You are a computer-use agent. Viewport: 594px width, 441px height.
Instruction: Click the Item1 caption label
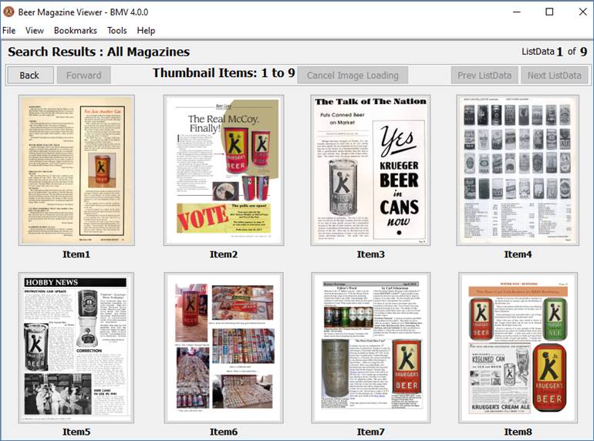[76, 254]
